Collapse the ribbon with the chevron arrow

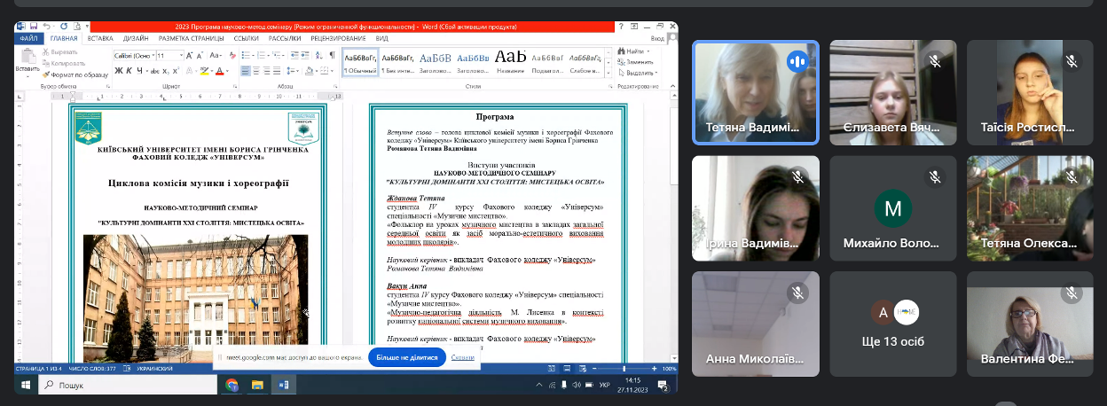coord(672,86)
